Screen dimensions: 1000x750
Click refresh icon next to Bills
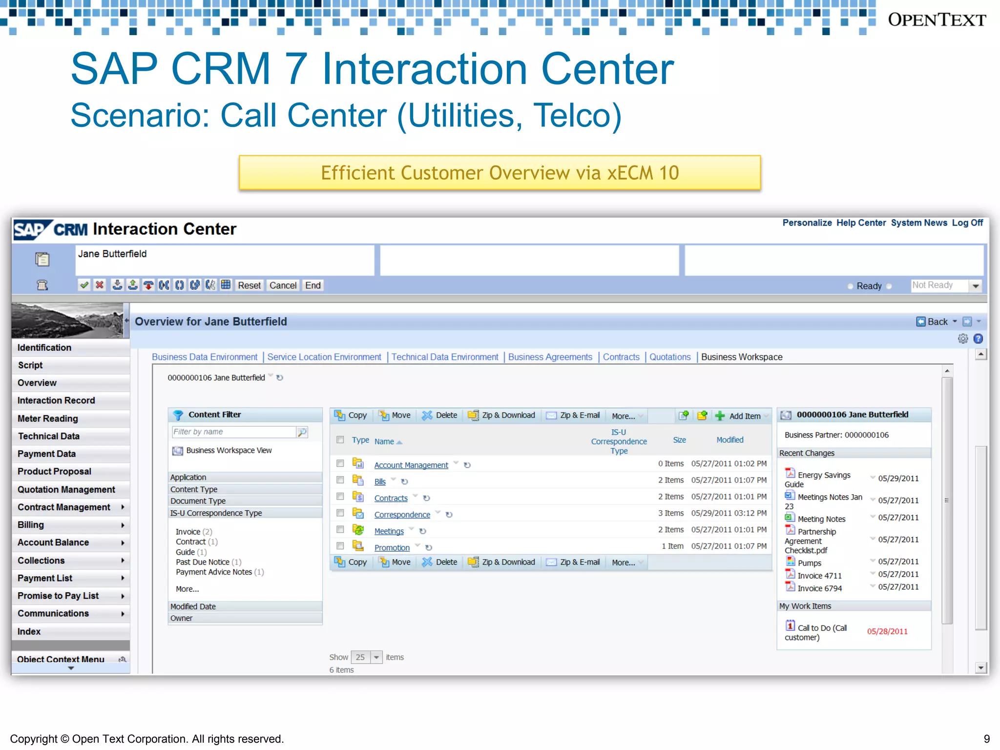point(404,481)
